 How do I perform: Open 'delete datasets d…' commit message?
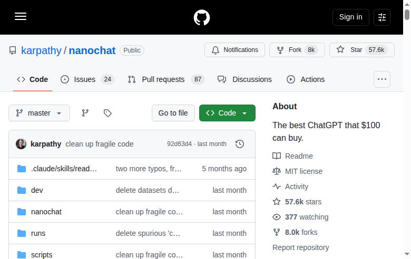click(148, 190)
